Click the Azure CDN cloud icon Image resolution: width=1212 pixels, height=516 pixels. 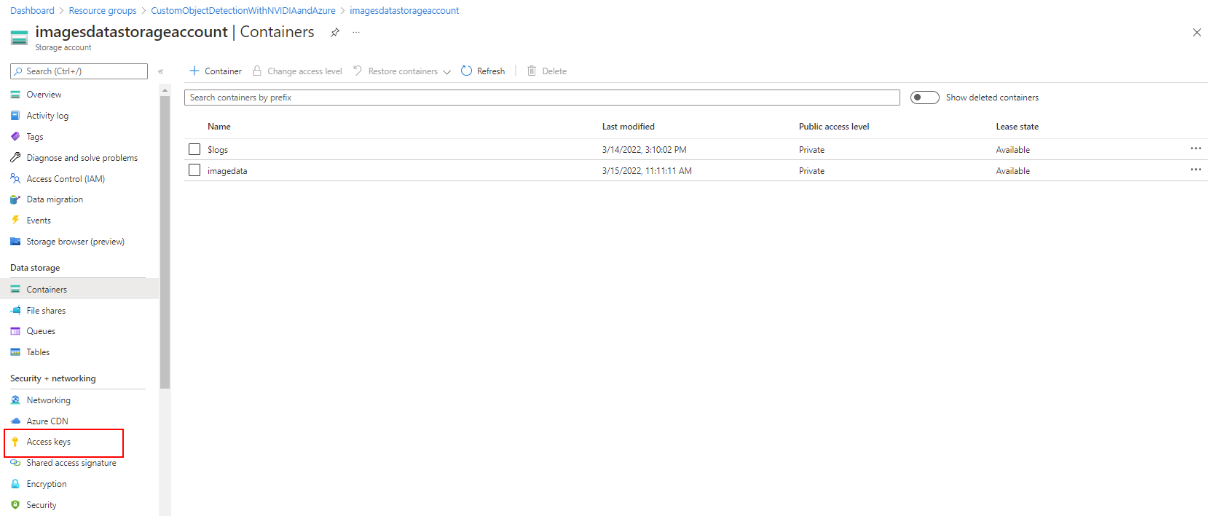click(x=15, y=421)
